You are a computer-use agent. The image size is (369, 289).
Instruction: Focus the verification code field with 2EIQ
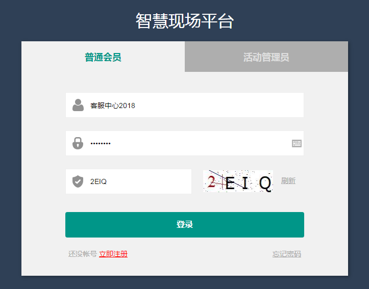point(129,181)
